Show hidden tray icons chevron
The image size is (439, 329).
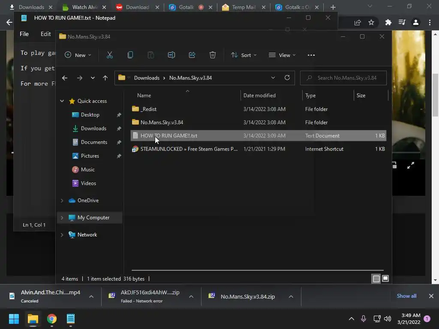pyautogui.click(x=352, y=319)
